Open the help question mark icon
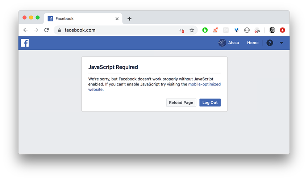 [x=270, y=43]
